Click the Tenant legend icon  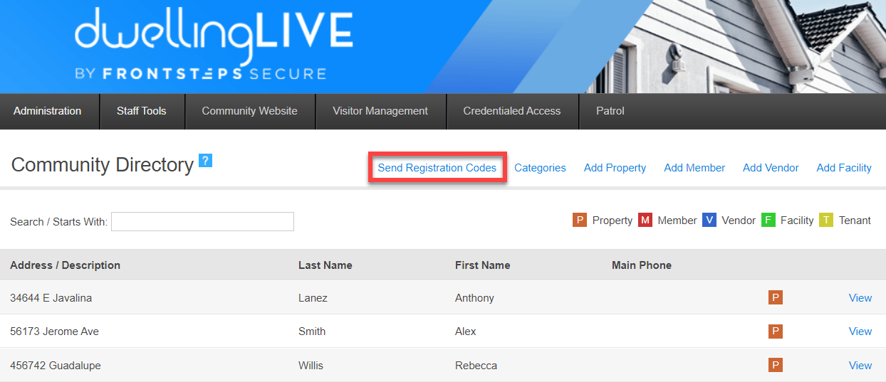826,220
